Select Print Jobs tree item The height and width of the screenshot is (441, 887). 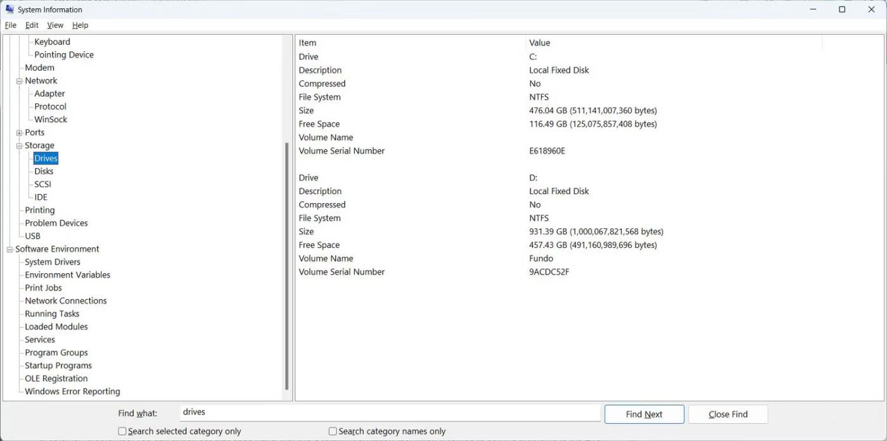[43, 288]
